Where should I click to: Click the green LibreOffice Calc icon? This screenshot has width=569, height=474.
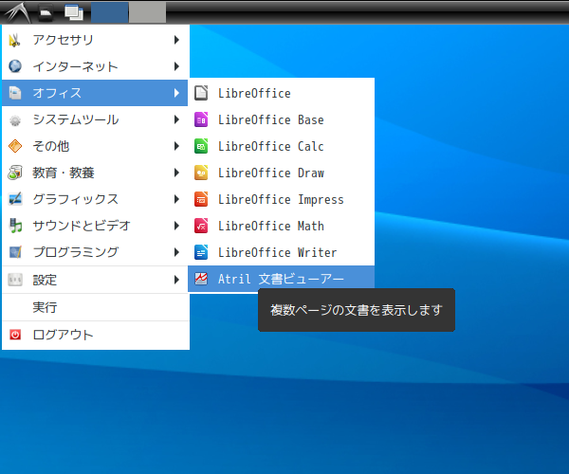(201, 146)
